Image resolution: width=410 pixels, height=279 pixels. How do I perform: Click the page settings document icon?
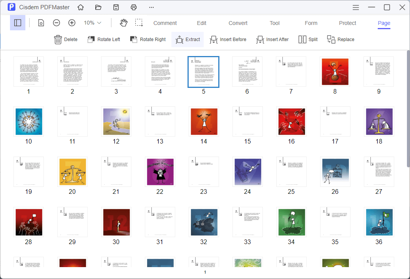tap(41, 23)
